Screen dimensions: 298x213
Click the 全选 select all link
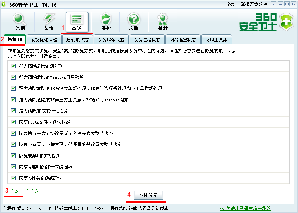coord(15,191)
